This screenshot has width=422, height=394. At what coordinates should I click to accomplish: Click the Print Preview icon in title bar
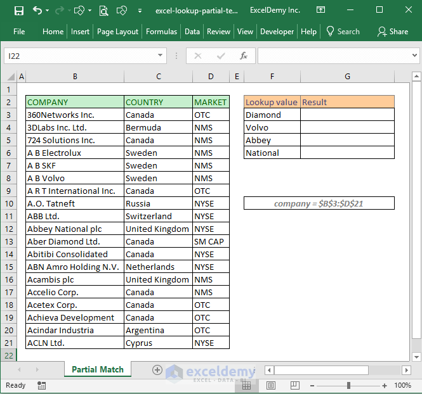pos(103,11)
